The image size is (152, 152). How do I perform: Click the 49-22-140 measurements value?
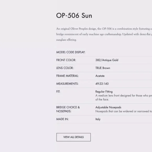[102, 84]
